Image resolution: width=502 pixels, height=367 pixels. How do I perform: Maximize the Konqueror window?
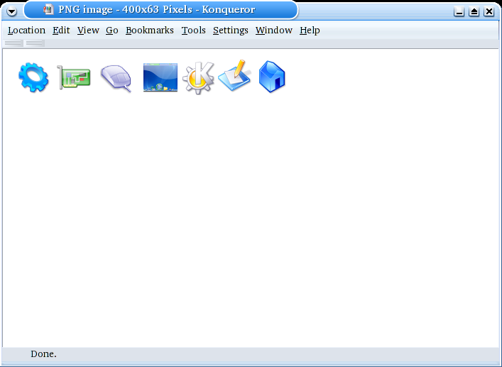pyautogui.click(x=474, y=11)
